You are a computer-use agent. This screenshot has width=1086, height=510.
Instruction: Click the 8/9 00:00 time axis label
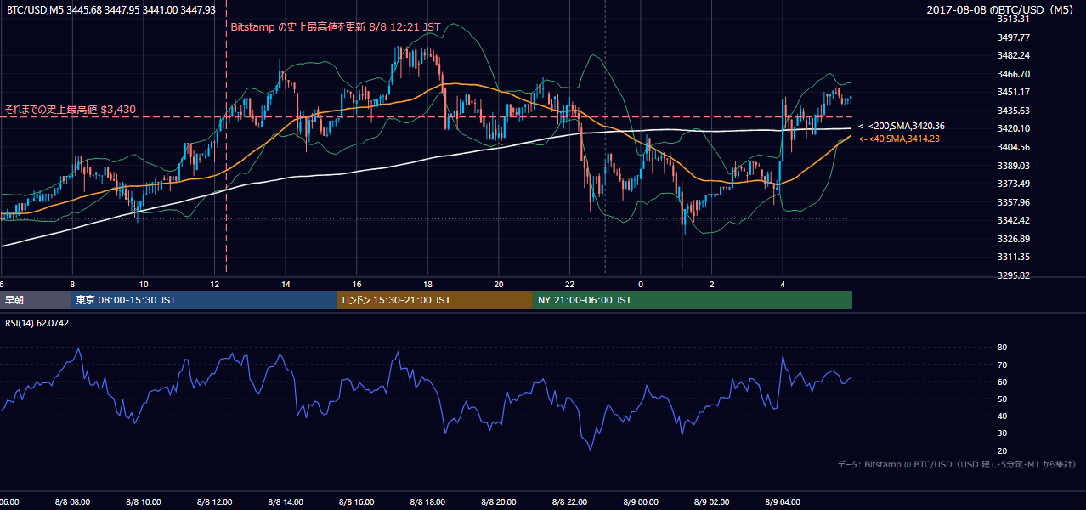click(641, 502)
